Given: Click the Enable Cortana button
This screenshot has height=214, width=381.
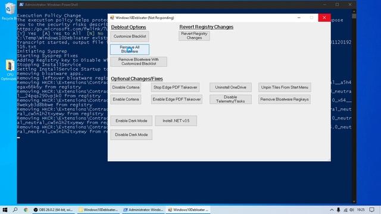Looking at the screenshot, I should tap(126, 99).
